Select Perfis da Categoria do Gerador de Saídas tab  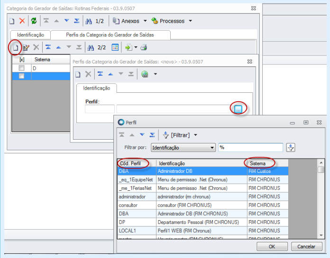pos(110,35)
